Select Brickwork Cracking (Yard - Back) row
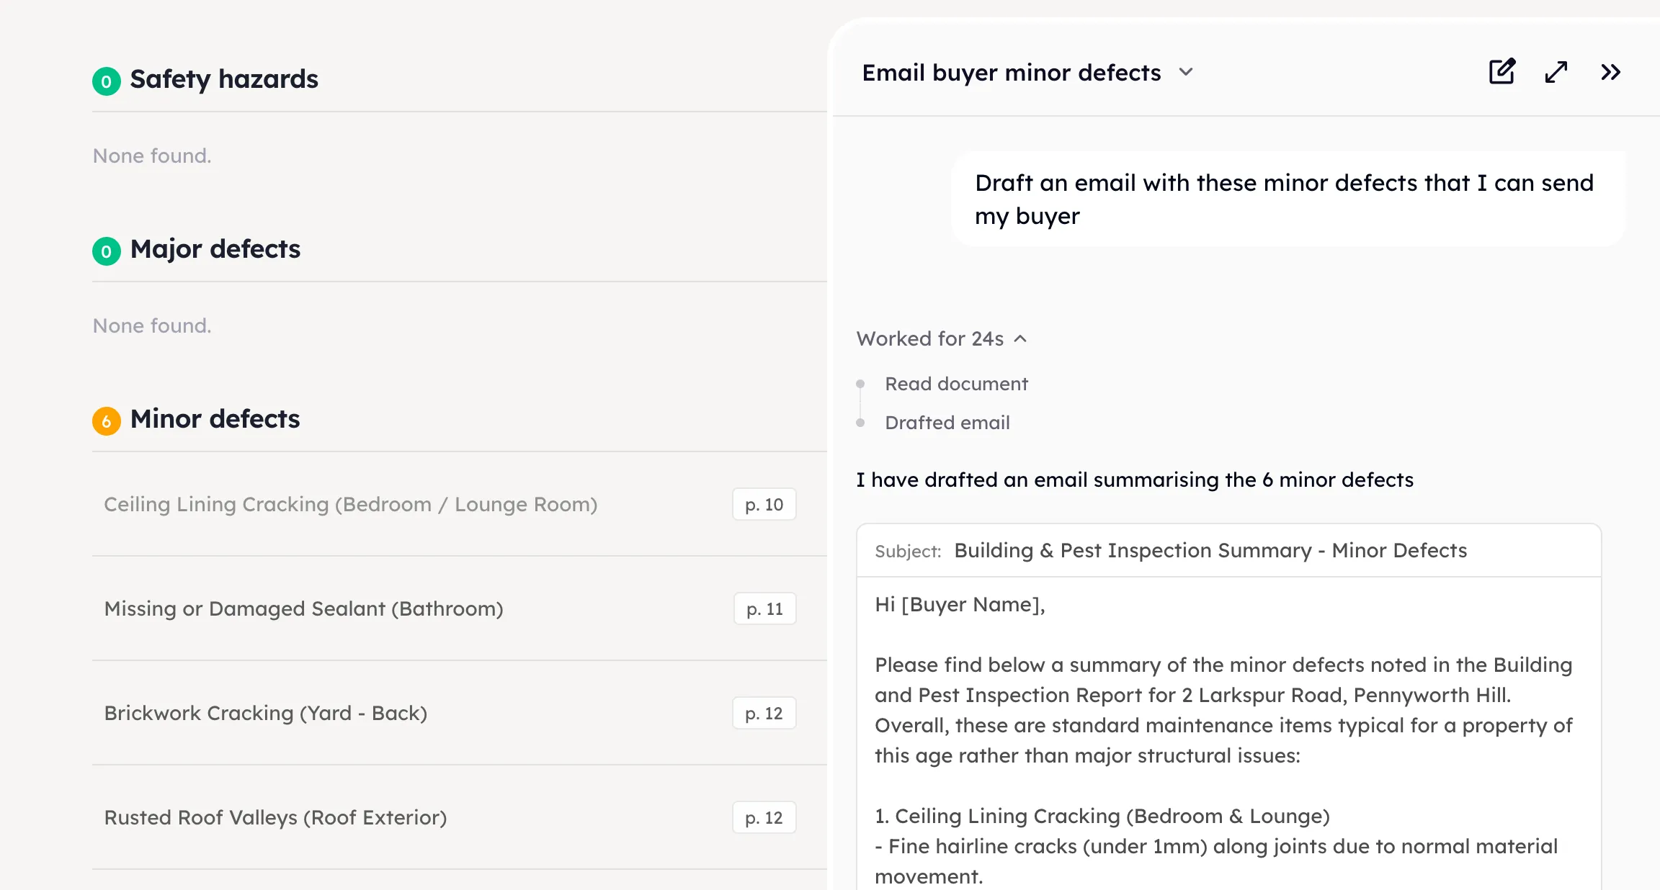 460,713
